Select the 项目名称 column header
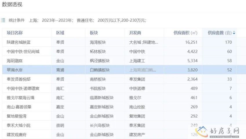Viewport: 246px width, 139px height. (x=14, y=33)
